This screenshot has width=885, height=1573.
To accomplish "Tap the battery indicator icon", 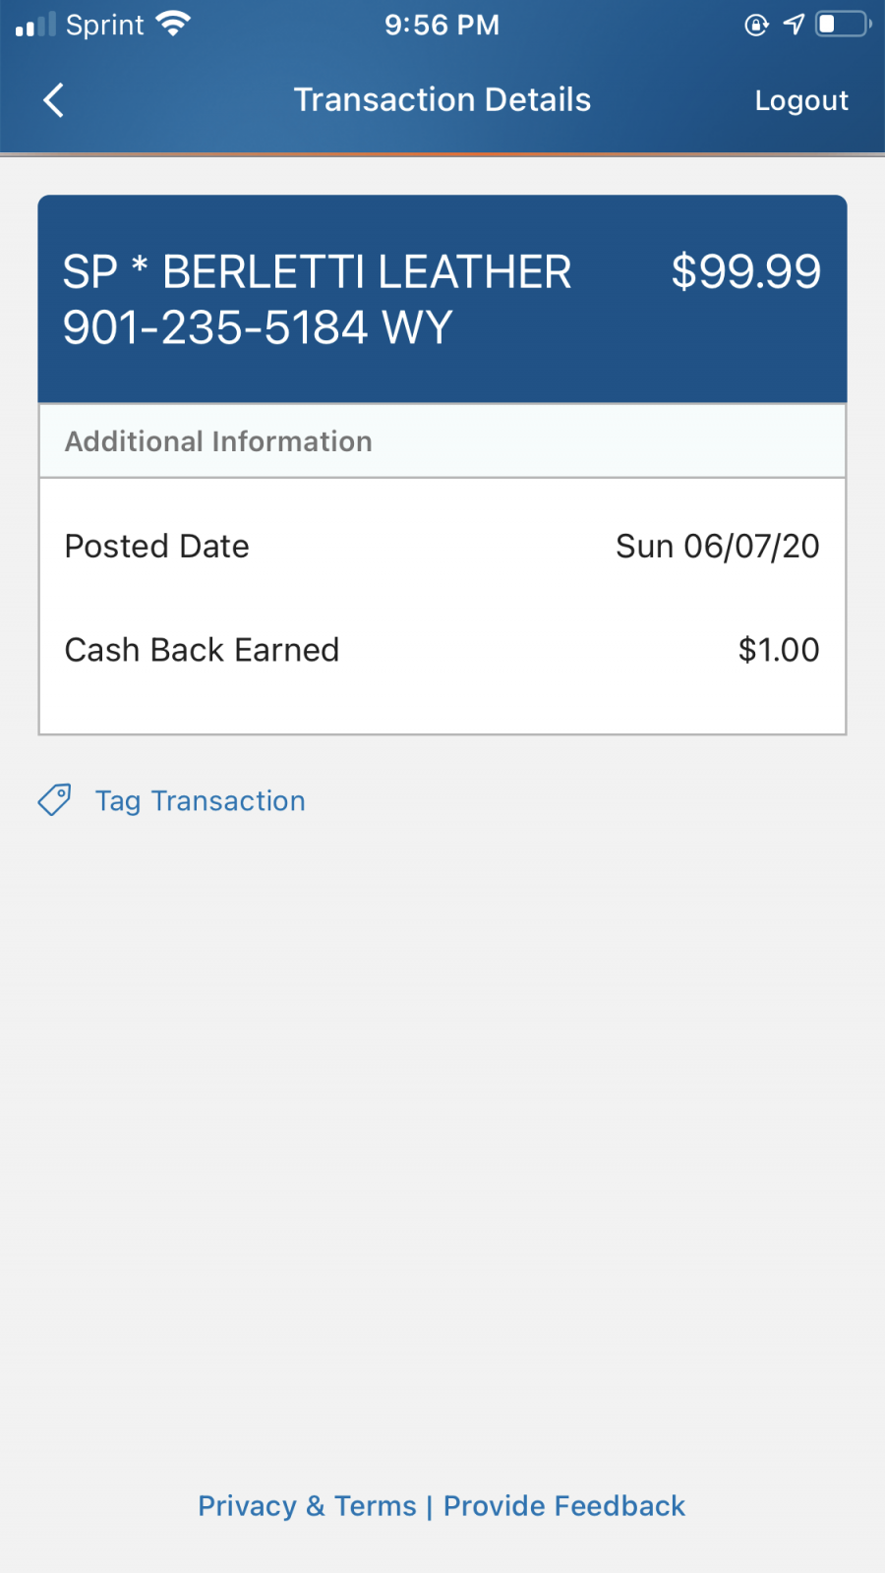I will 843,25.
